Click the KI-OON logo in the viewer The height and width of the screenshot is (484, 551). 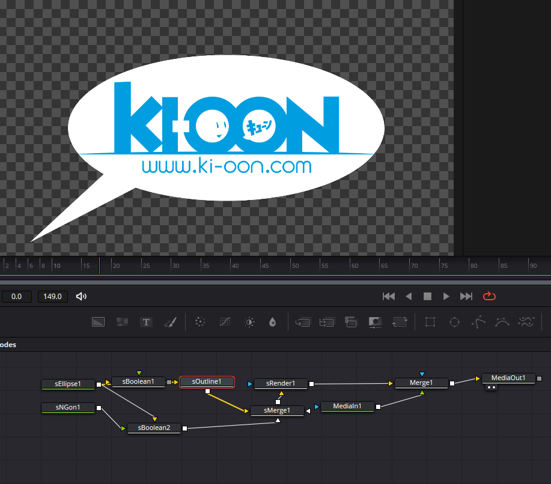click(227, 117)
